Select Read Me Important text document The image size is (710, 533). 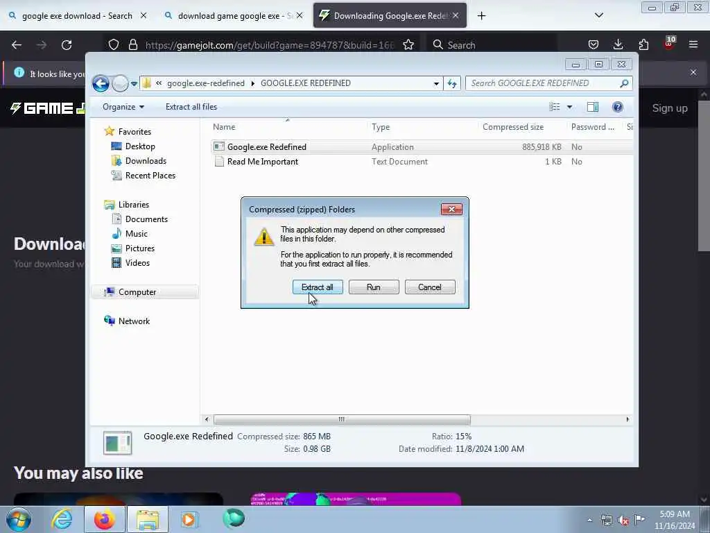pos(263,161)
